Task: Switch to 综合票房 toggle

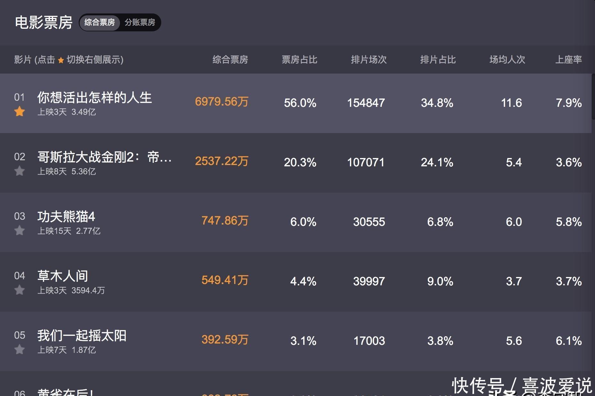Action: click(x=99, y=22)
